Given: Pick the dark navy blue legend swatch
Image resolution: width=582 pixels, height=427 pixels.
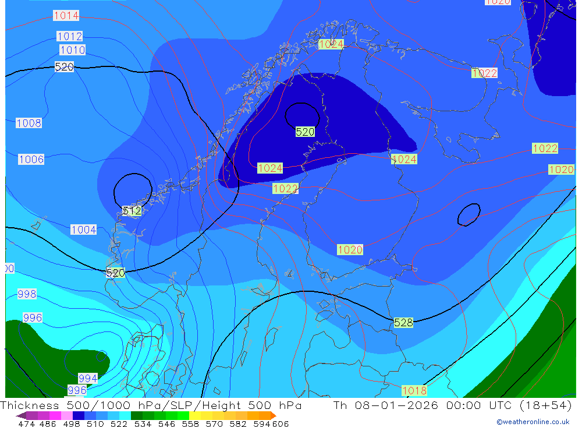Looking at the screenshot, I should coord(79,415).
